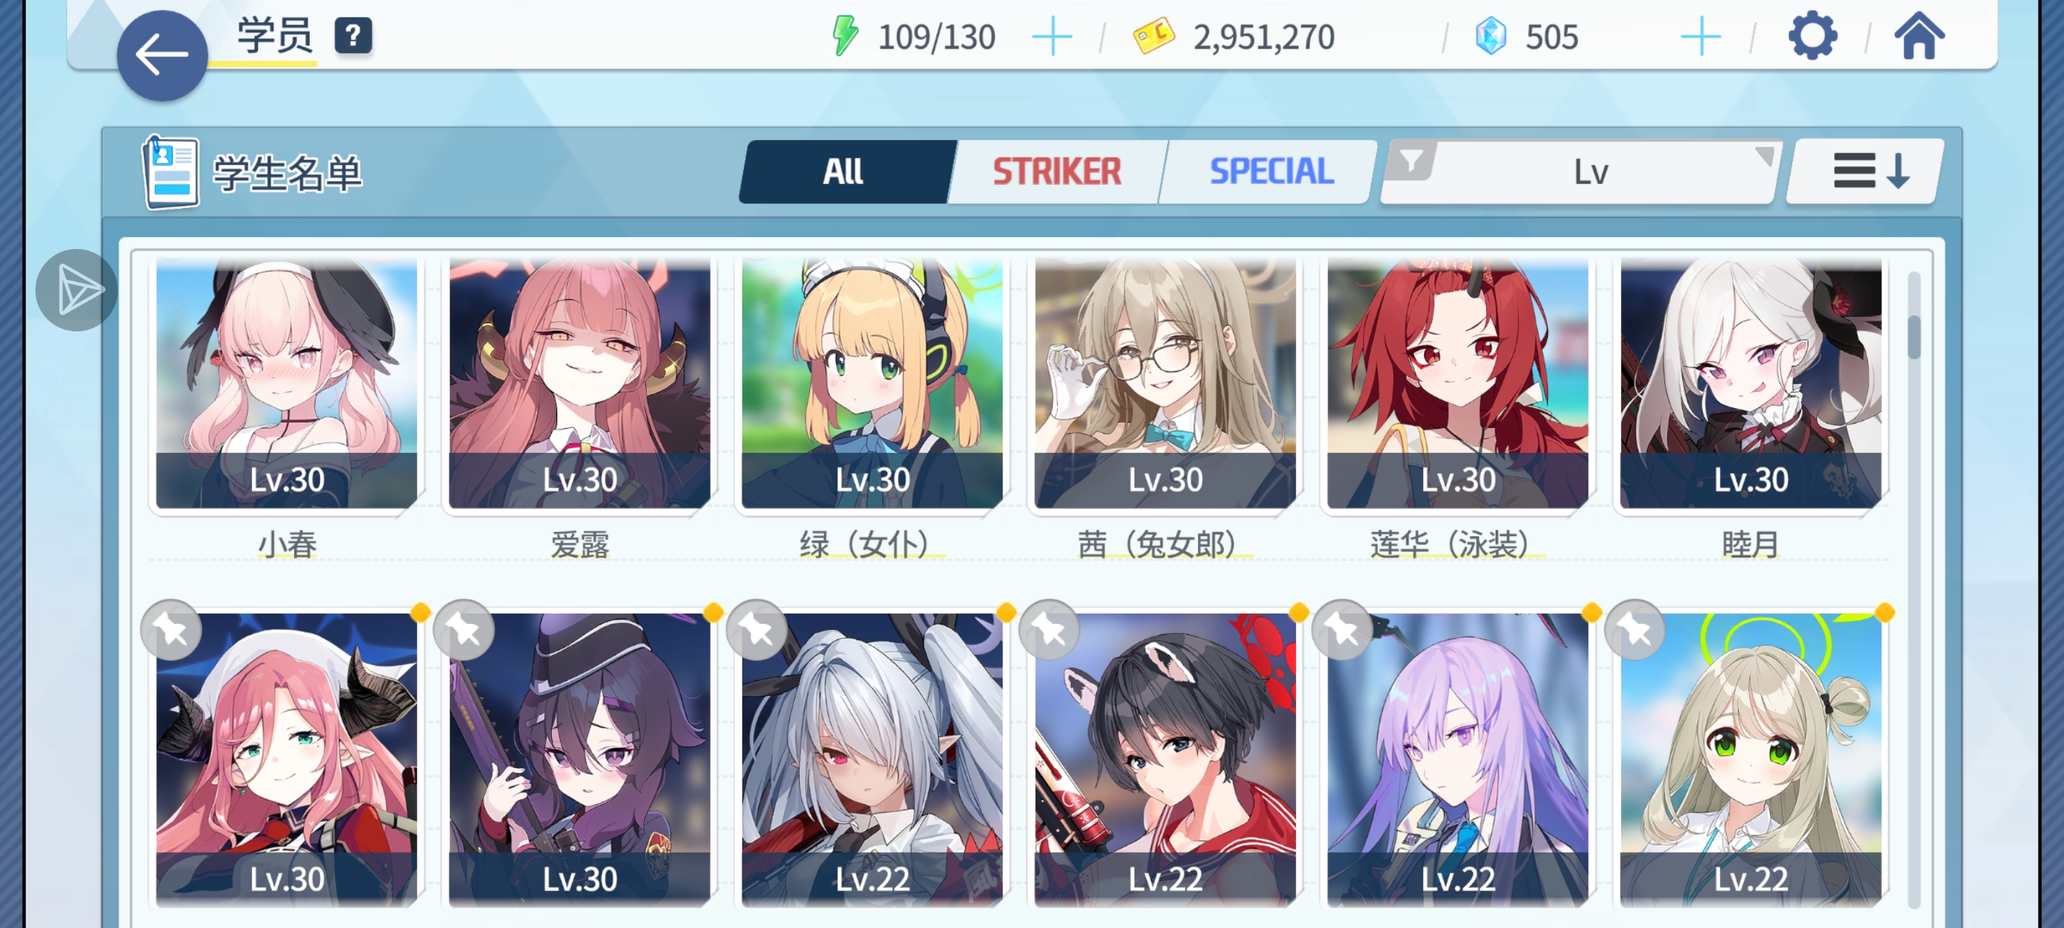This screenshot has width=2064, height=928.
Task: Open the Lv sort dropdown
Action: point(1591,172)
